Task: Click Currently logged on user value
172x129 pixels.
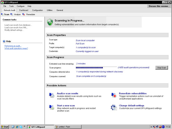Action: pyautogui.click(x=87, y=51)
